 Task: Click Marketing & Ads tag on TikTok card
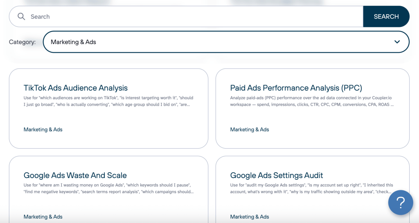[x=43, y=129]
